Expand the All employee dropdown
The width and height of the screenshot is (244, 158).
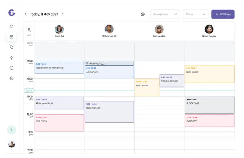(x=165, y=14)
